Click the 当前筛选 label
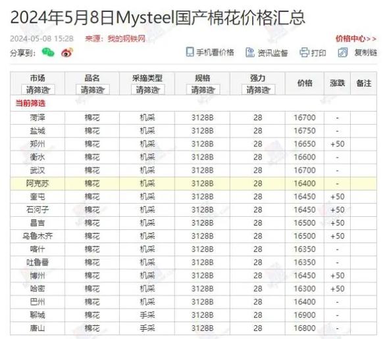This screenshot has width=387, height=339. pos(30,103)
